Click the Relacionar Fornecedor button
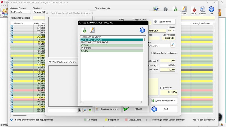Image resolution: width=226 pixels, height=127 pixels. [108, 109]
